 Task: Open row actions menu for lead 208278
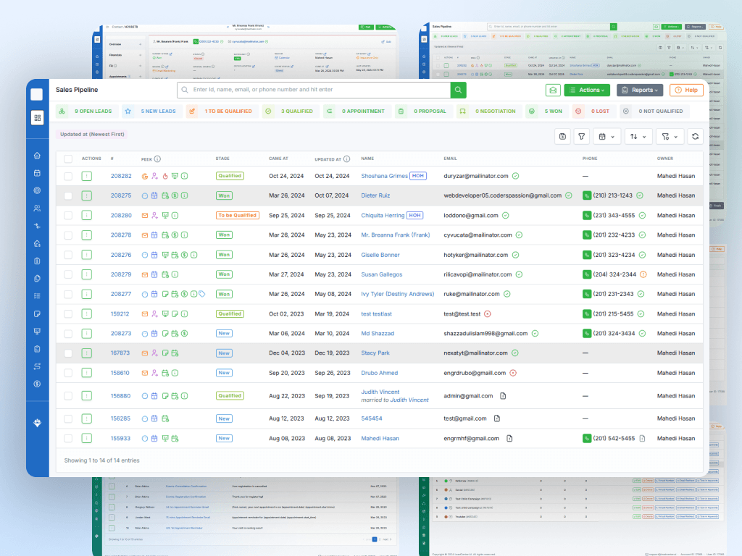click(x=87, y=235)
